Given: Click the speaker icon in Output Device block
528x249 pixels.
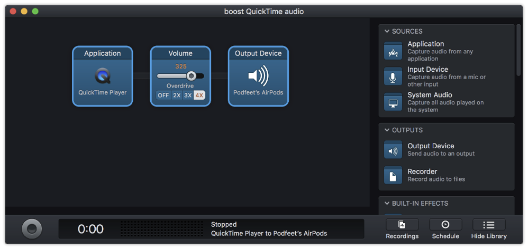Looking at the screenshot, I should (258, 76).
